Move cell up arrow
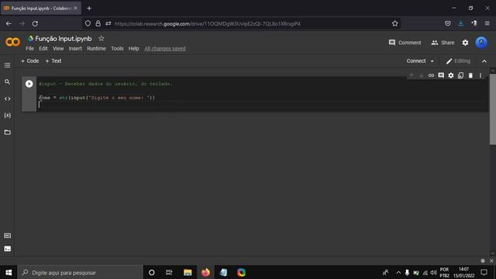Viewport: 496px width, 279px height. pyautogui.click(x=412, y=76)
